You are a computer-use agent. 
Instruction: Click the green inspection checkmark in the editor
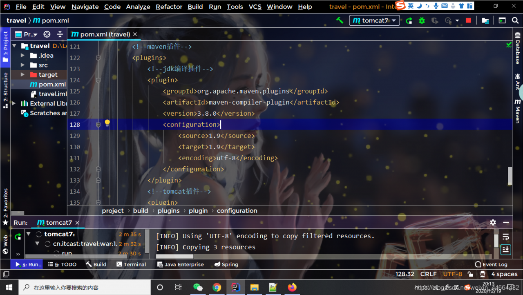[509, 45]
